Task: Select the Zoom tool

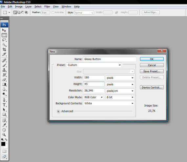Action: [x=4, y=134]
